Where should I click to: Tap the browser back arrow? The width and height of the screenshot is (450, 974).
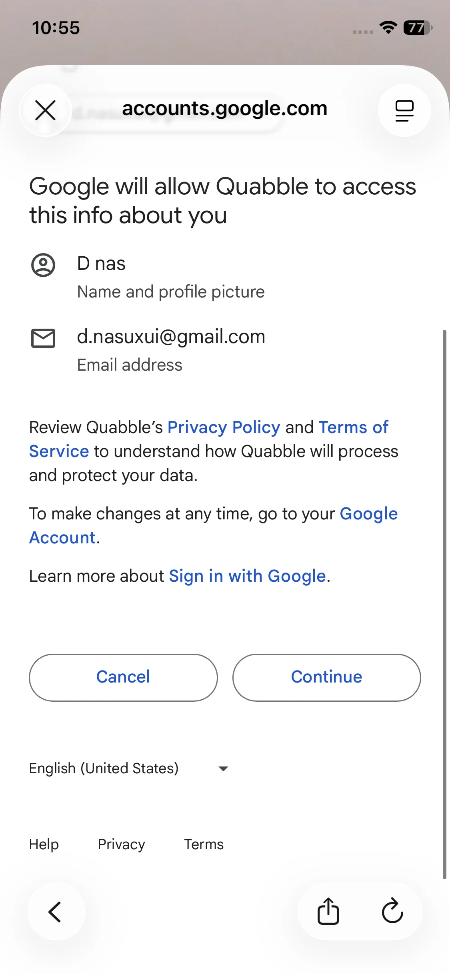click(56, 912)
